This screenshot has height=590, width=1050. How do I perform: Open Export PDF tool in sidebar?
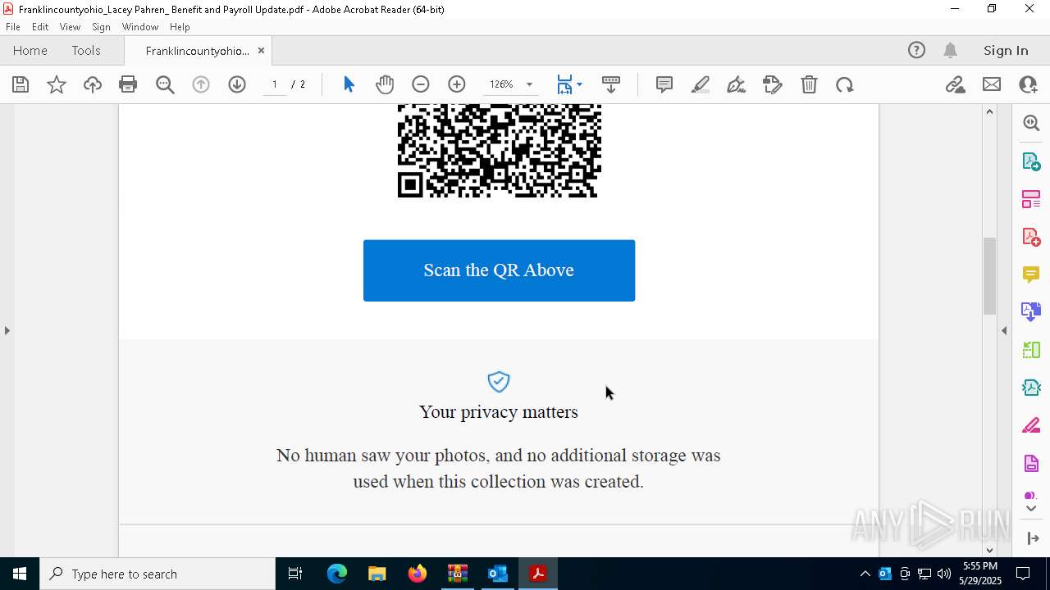(1031, 161)
